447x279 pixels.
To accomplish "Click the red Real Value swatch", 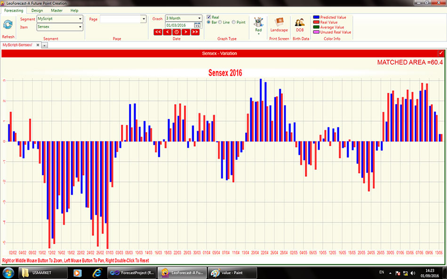I will point(316,22).
